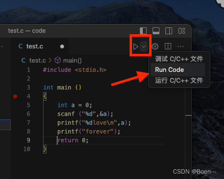The width and height of the screenshot is (224, 179).
Task: Open the More Actions ellipsis menu
Action: [x=180, y=46]
